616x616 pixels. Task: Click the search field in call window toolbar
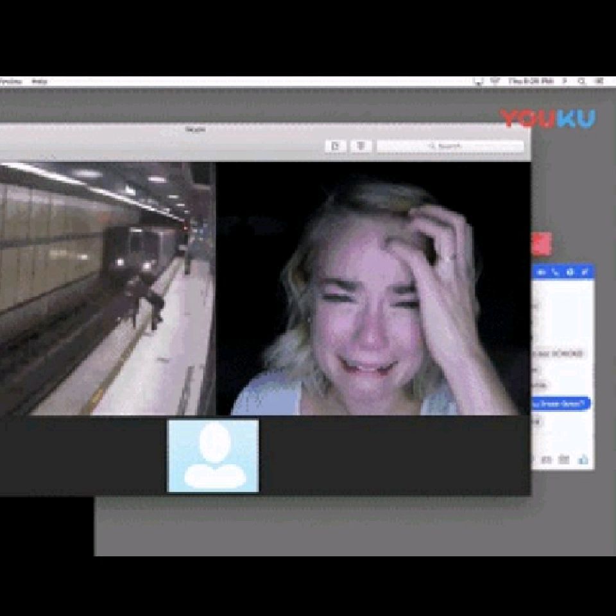coord(450,146)
